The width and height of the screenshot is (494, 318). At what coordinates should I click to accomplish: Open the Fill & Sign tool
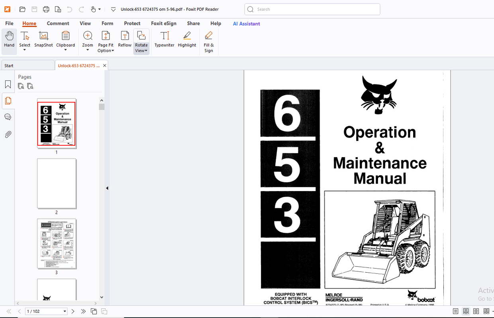click(208, 40)
